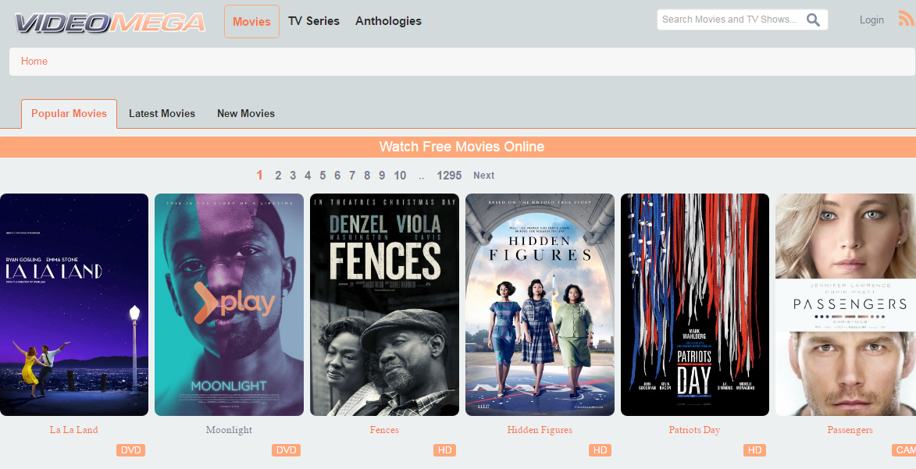The width and height of the screenshot is (916, 469).
Task: Open the Patriots Day movie poster
Action: pyautogui.click(x=694, y=304)
